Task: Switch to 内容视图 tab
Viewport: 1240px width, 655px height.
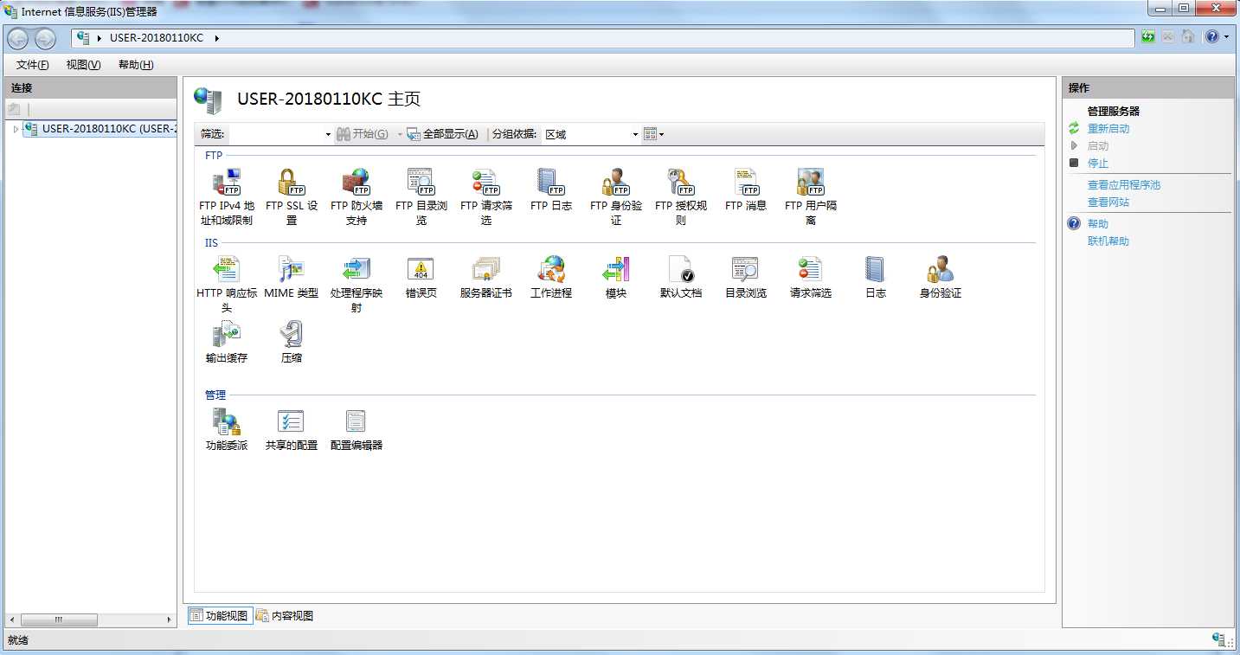Action: 285,616
